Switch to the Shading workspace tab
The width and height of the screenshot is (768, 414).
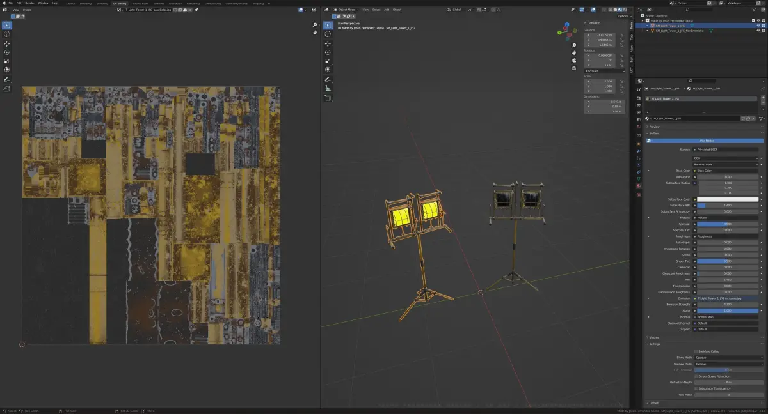pos(158,3)
